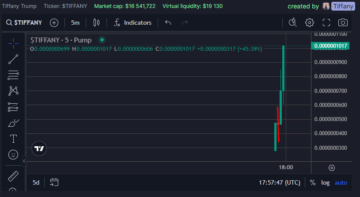This screenshot has height=197, width=360.
Task: Select the ruler measure tool
Action: click(x=13, y=176)
